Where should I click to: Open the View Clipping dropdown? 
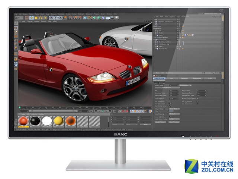pyautogui.click(x=174, y=114)
